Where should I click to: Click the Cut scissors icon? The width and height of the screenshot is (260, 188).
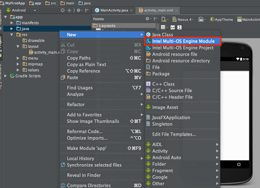point(63,45)
